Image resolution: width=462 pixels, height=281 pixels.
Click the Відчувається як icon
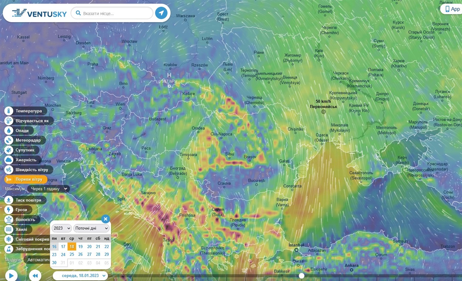9,121
